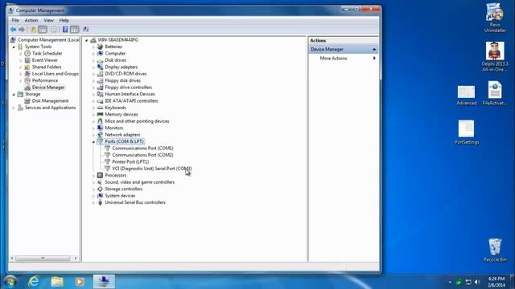The width and height of the screenshot is (515, 289).
Task: Select Human Interface Devices category
Action: (x=130, y=94)
